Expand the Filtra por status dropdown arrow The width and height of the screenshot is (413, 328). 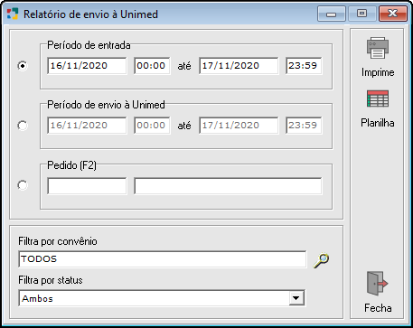(296, 298)
